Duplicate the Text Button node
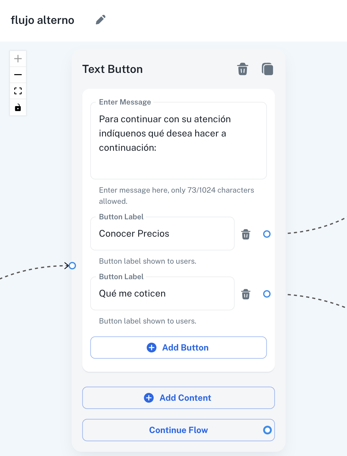 [x=267, y=69]
